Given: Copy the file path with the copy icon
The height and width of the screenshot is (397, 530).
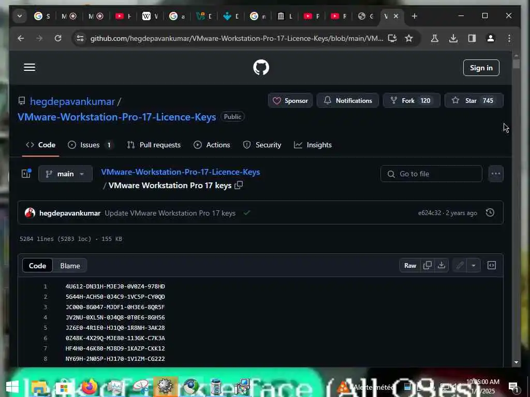Looking at the screenshot, I should [239, 185].
